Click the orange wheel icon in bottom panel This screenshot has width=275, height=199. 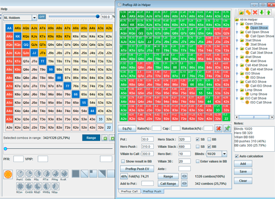(x=8, y=174)
